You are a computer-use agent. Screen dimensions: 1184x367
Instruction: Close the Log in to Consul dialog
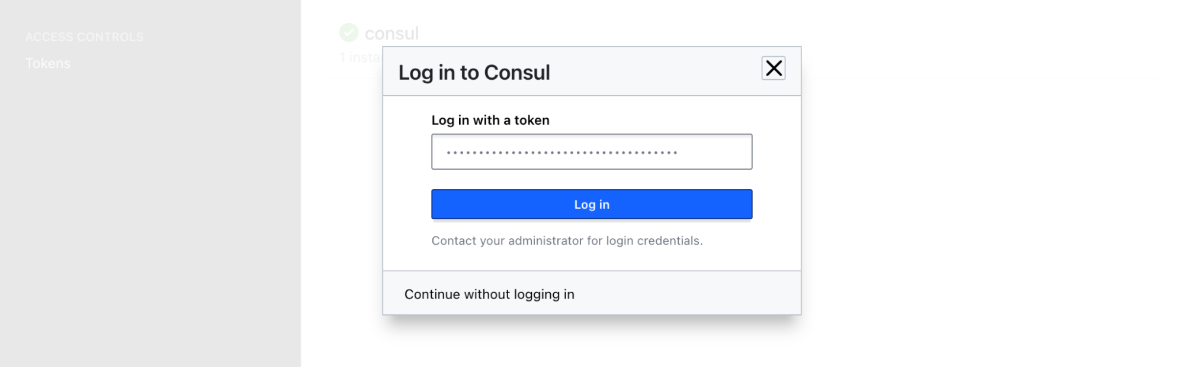point(773,69)
